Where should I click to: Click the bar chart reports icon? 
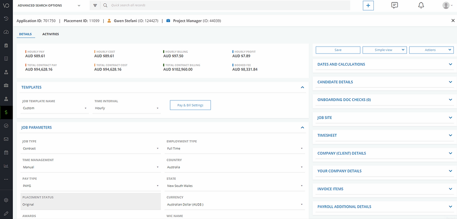click(6, 166)
